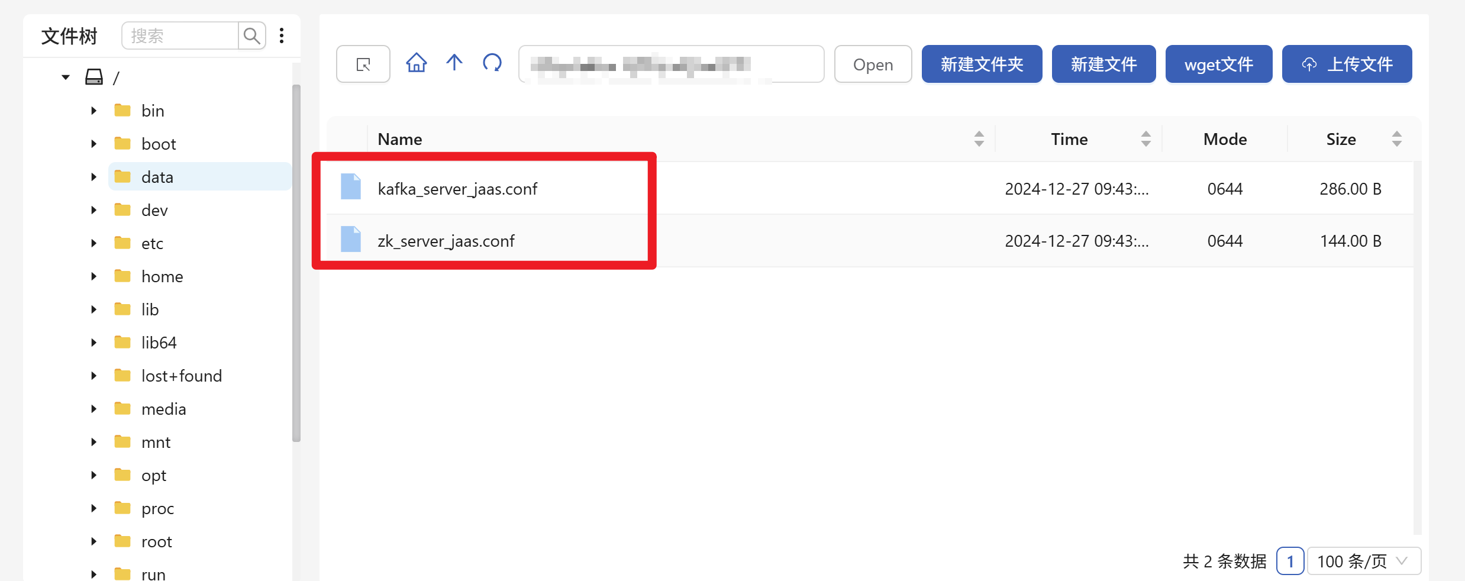
Task: Click the 新建文件夹 button
Action: point(982,64)
